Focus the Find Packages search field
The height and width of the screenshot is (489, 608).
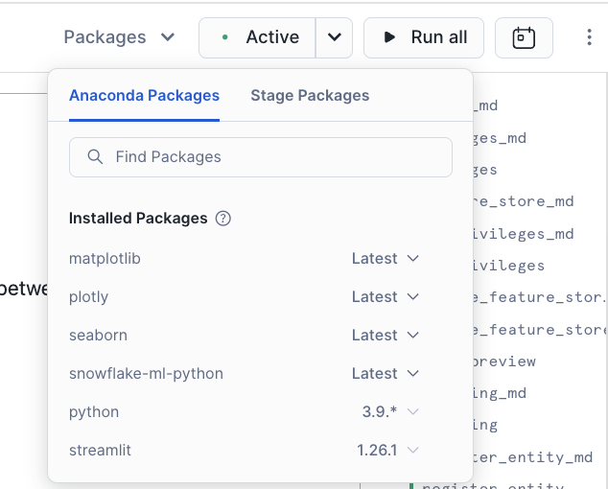click(261, 157)
